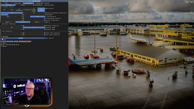Click the Hook Point help icon
The height and width of the screenshot is (109, 194).
[53, 8]
